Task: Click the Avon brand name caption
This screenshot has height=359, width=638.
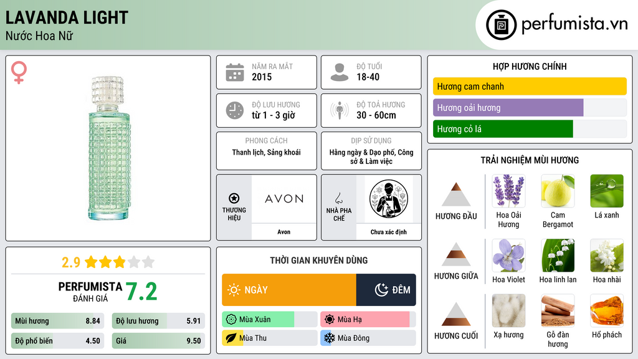Action: coord(284,232)
